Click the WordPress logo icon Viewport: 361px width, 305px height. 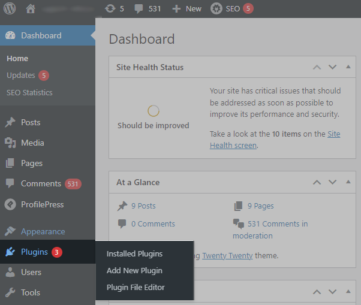(x=10, y=9)
